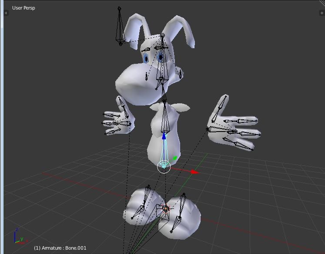Grab the blue Z-axis manipulator arrow
The height and width of the screenshot is (254, 325).
pos(164,136)
